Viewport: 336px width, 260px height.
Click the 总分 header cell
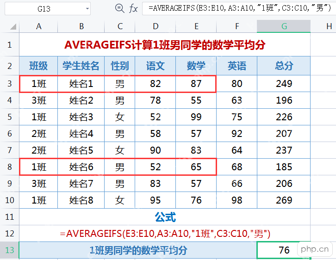(x=284, y=66)
